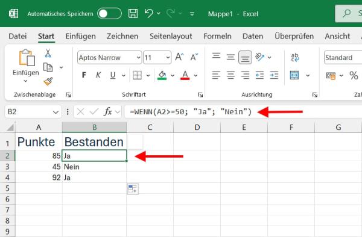This screenshot has width=362, height=237.
Task: Open the Formeln ribbon tab
Action: (x=217, y=36)
